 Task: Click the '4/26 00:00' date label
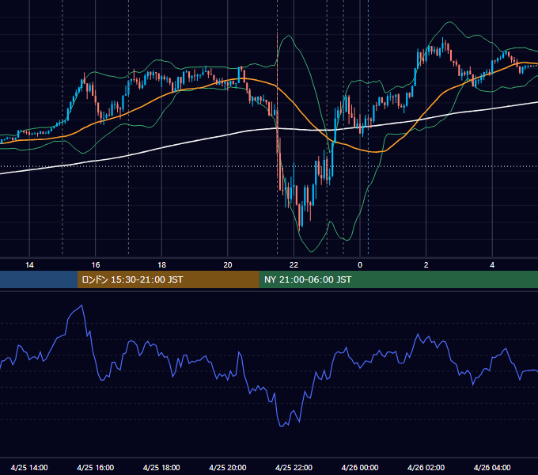point(360,467)
